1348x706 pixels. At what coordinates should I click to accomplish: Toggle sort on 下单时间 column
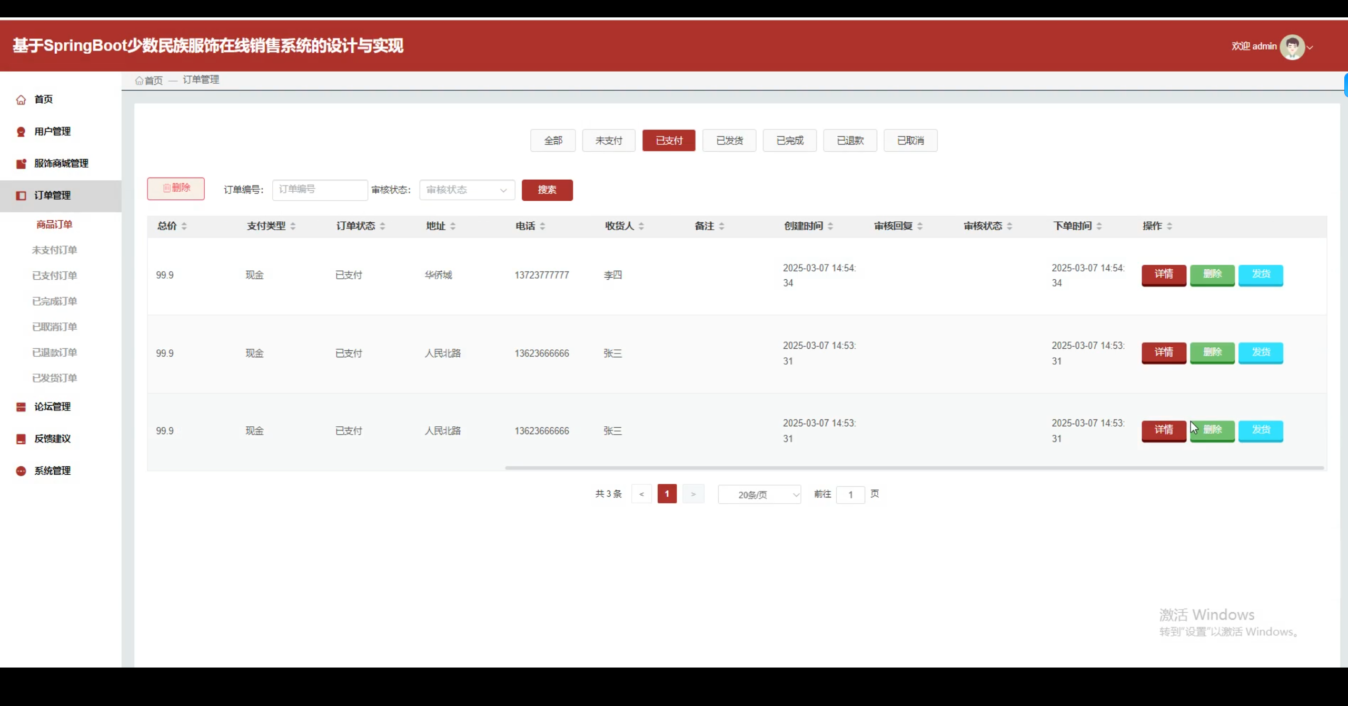(x=1099, y=226)
